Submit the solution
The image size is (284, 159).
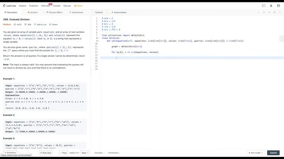pyautogui.click(x=273, y=153)
